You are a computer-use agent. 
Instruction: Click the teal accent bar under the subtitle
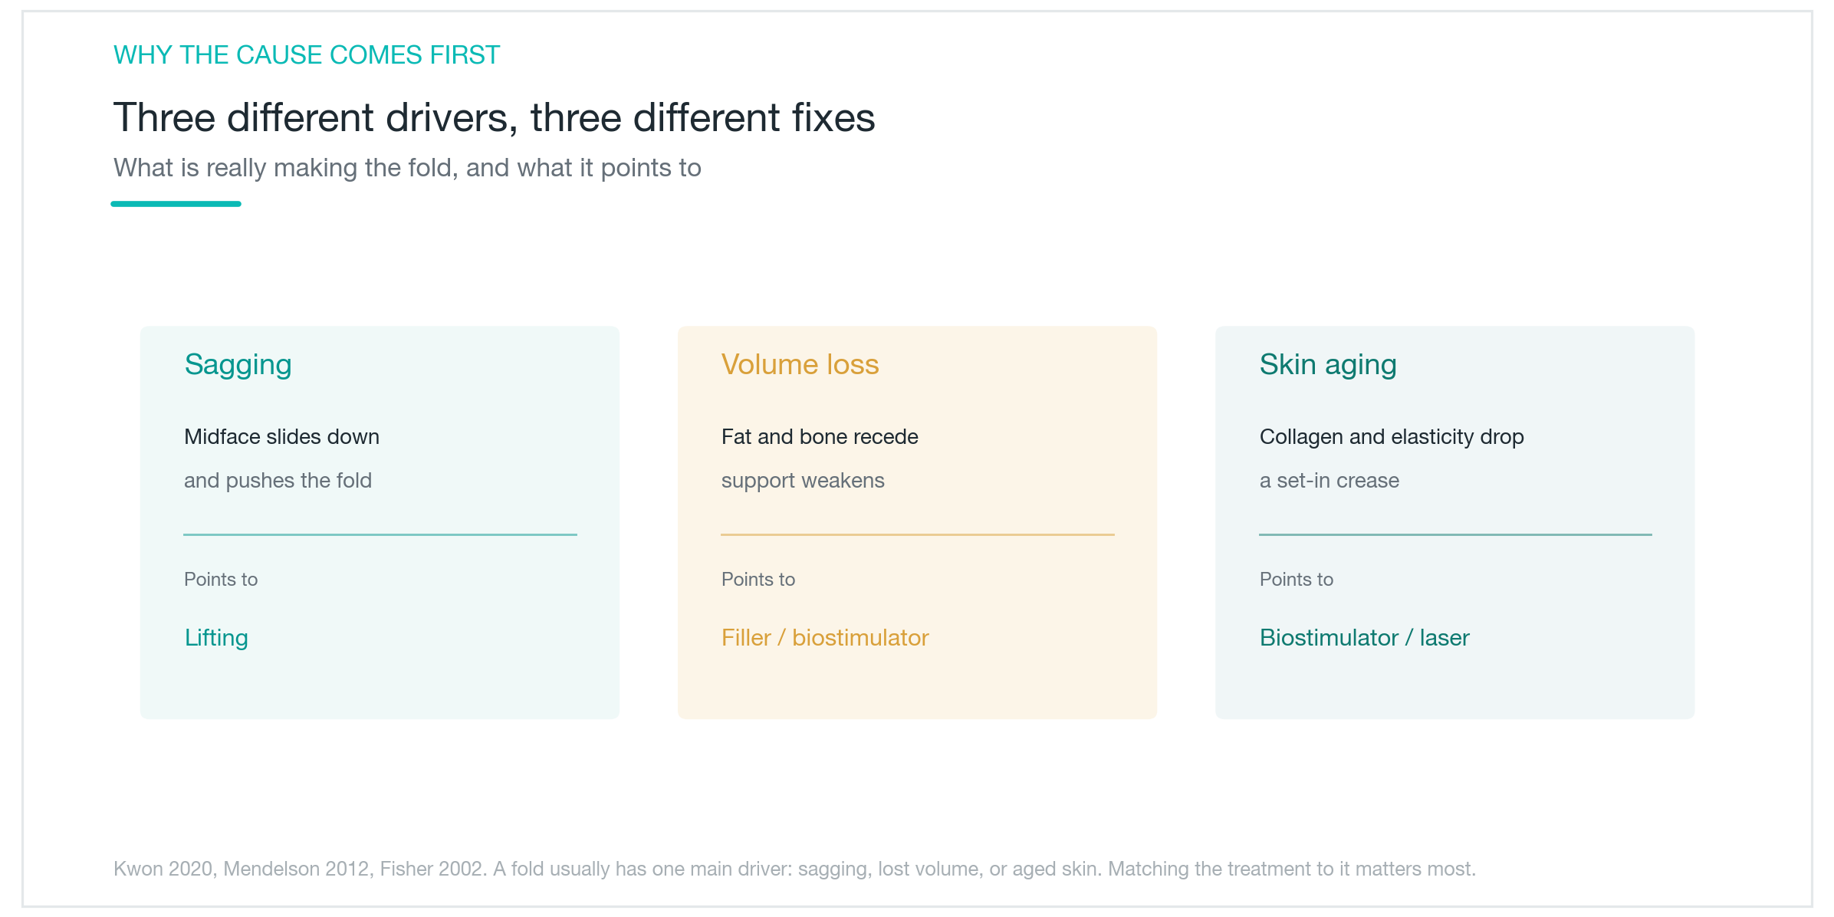pyautogui.click(x=176, y=204)
